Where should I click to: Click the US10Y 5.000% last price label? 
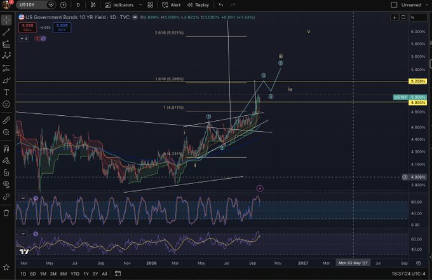tap(410, 97)
